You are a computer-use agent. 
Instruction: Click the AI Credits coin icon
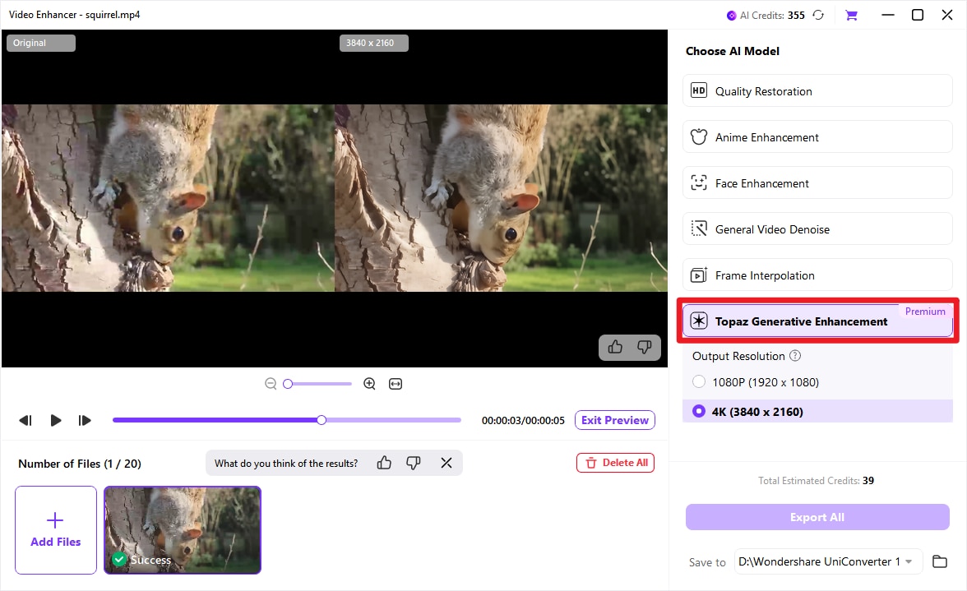click(x=732, y=16)
